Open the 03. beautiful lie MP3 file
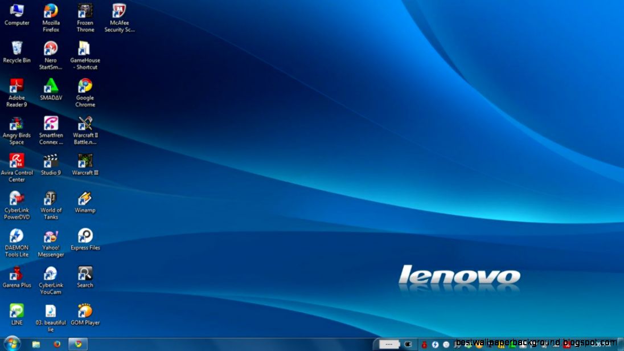624x351 pixels. (x=51, y=318)
